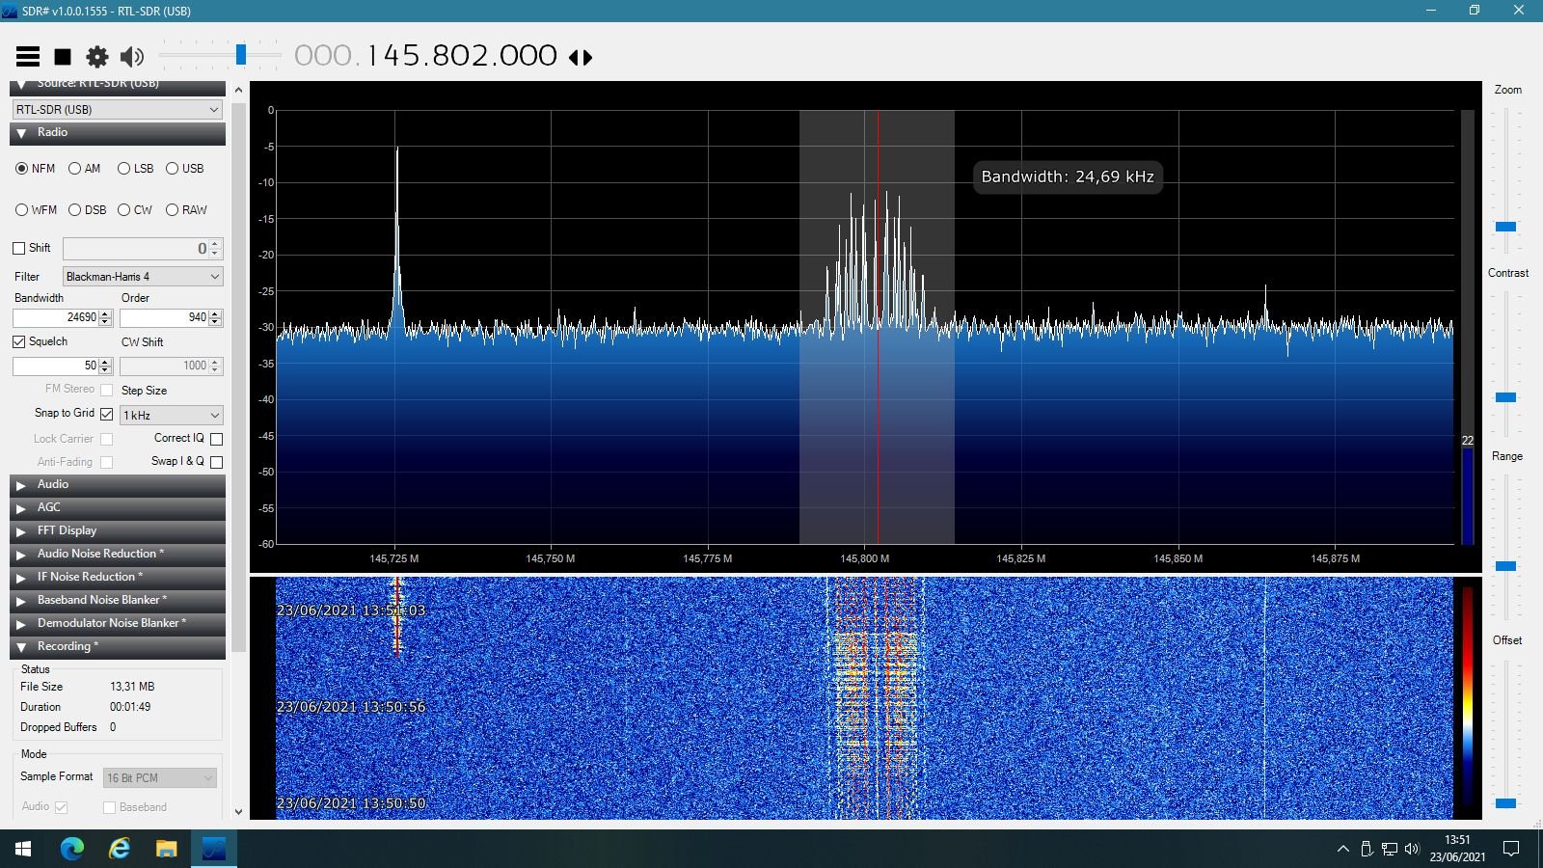Click the Zoom slider handle
The width and height of the screenshot is (1543, 868).
coord(1505,227)
